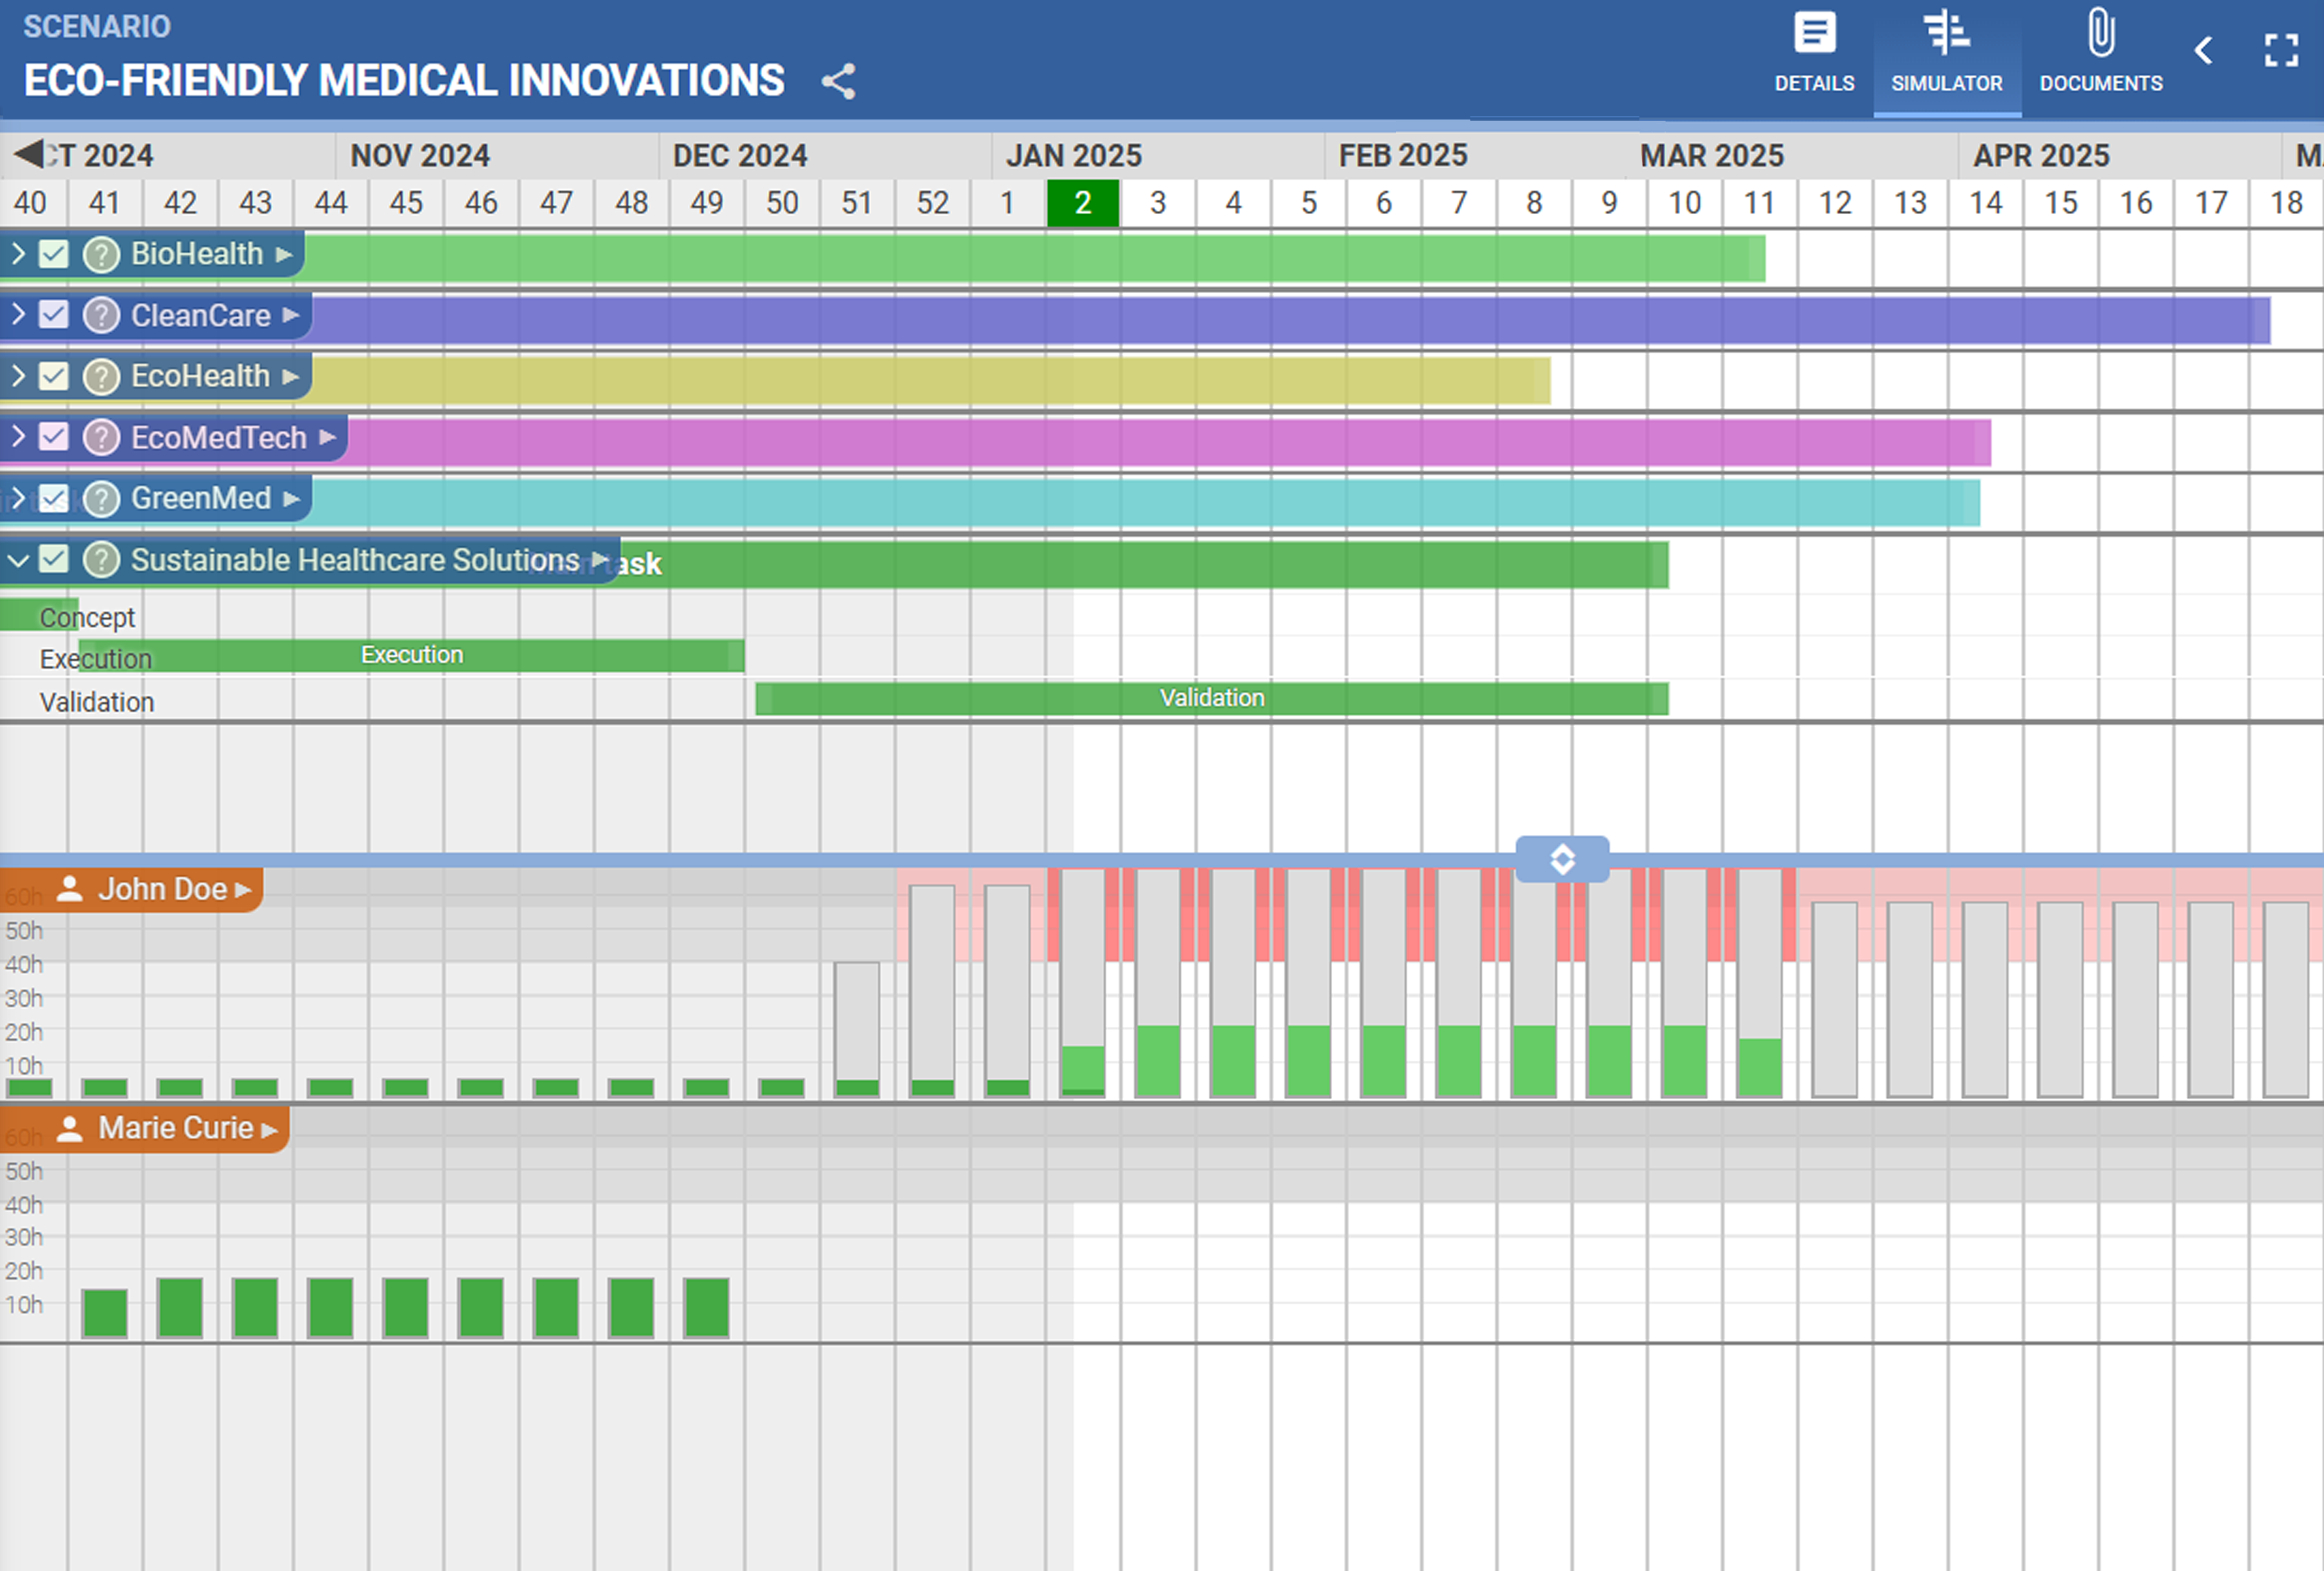
Task: Expand the EcoHealth project row
Action: [18, 376]
